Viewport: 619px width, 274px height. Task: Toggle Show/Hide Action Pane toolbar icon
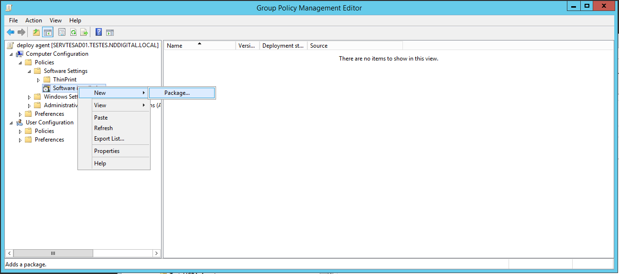(110, 32)
